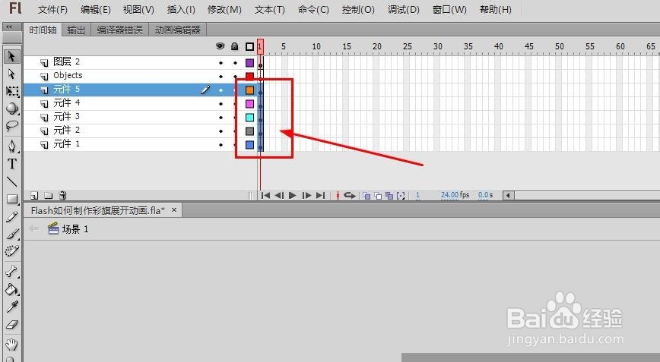Screen dimensions: 660x362
Task: Open the 插入(I) menu
Action: 181,10
